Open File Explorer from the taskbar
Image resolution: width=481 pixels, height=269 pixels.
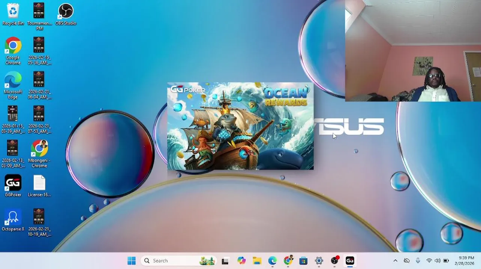coord(257,261)
